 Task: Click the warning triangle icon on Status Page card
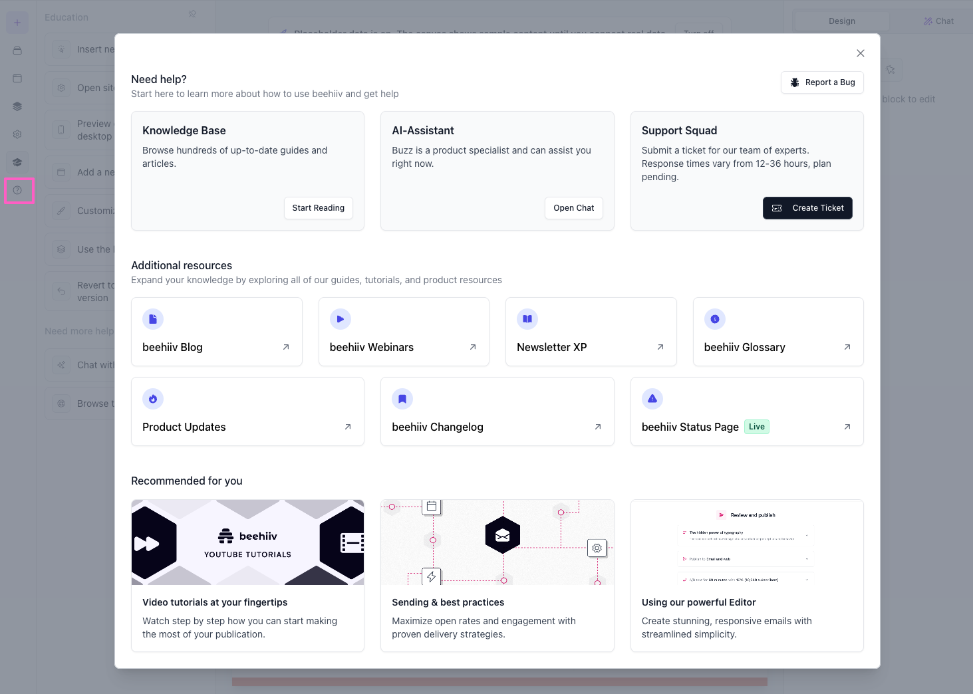point(652,399)
